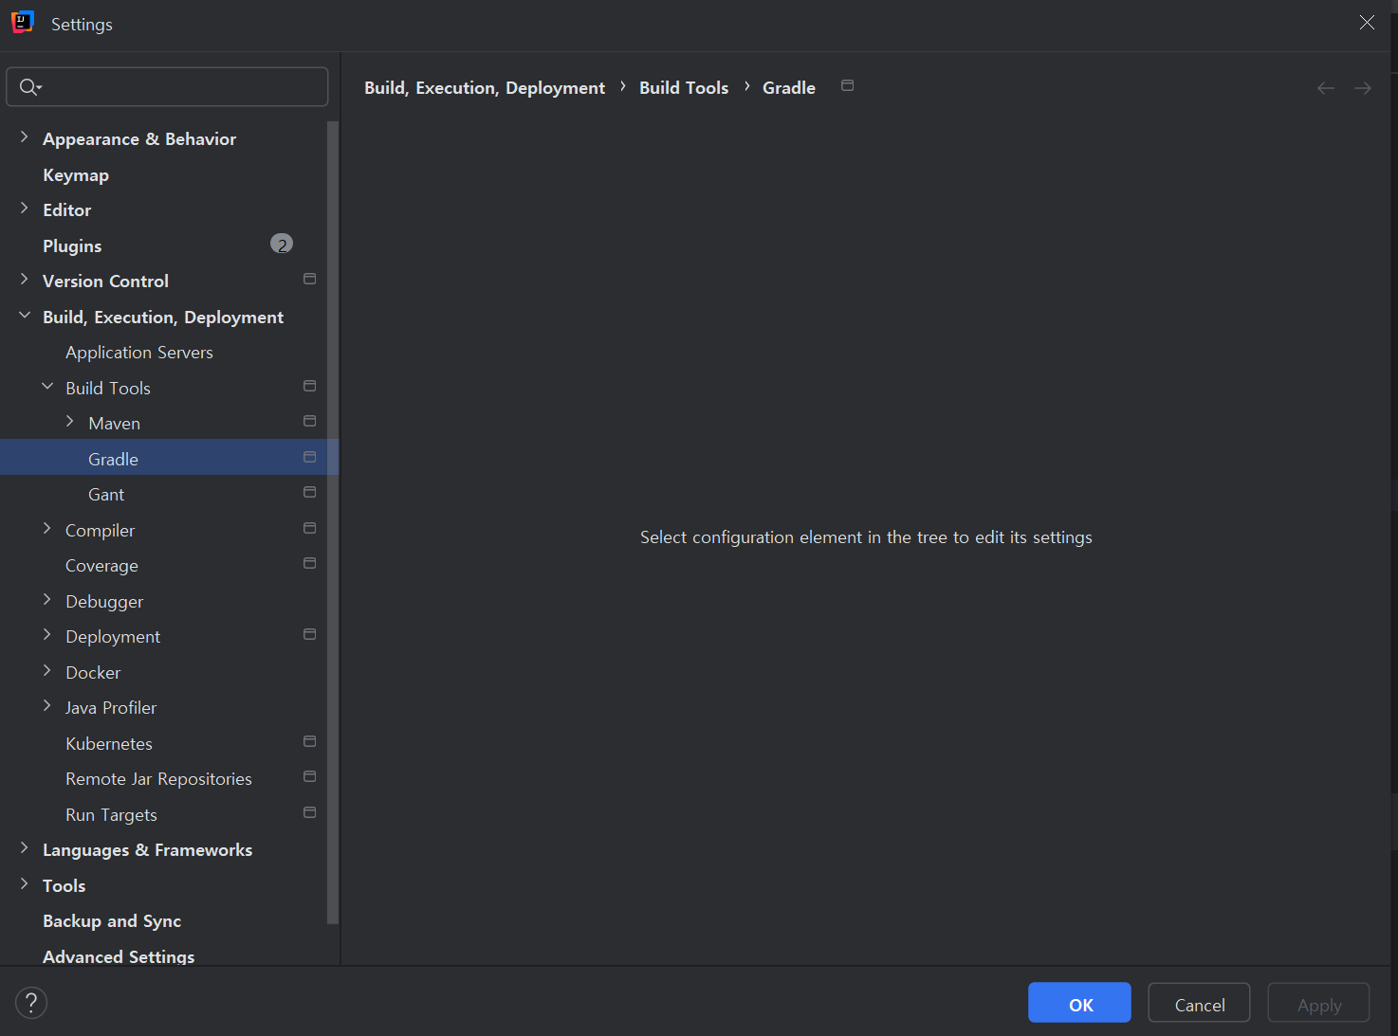Expand the Tools node
The image size is (1398, 1036).
point(25,884)
